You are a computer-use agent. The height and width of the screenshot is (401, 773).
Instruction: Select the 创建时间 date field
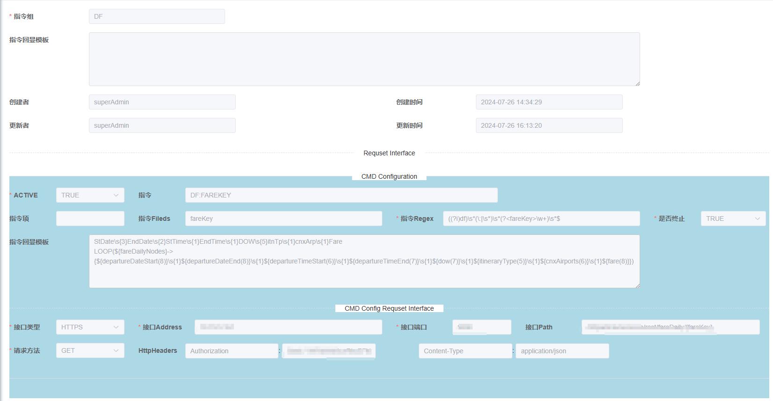(x=549, y=102)
